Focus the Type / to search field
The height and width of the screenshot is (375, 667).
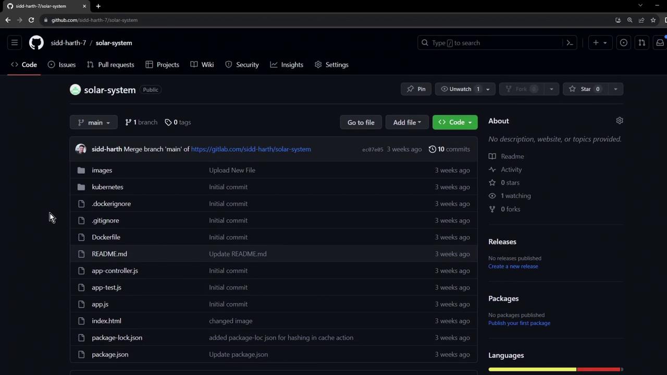(497, 43)
